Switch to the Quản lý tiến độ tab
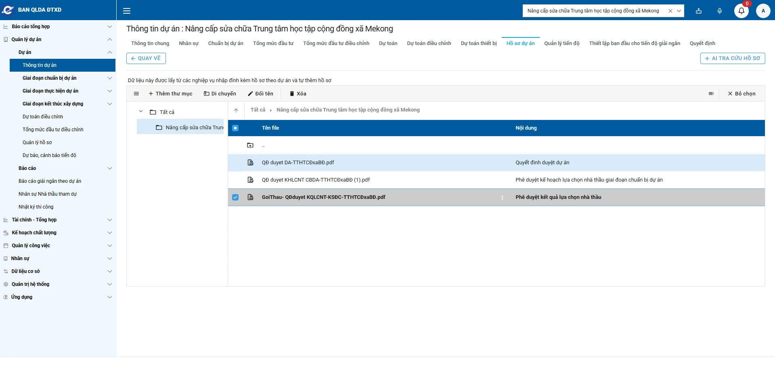 [x=561, y=43]
